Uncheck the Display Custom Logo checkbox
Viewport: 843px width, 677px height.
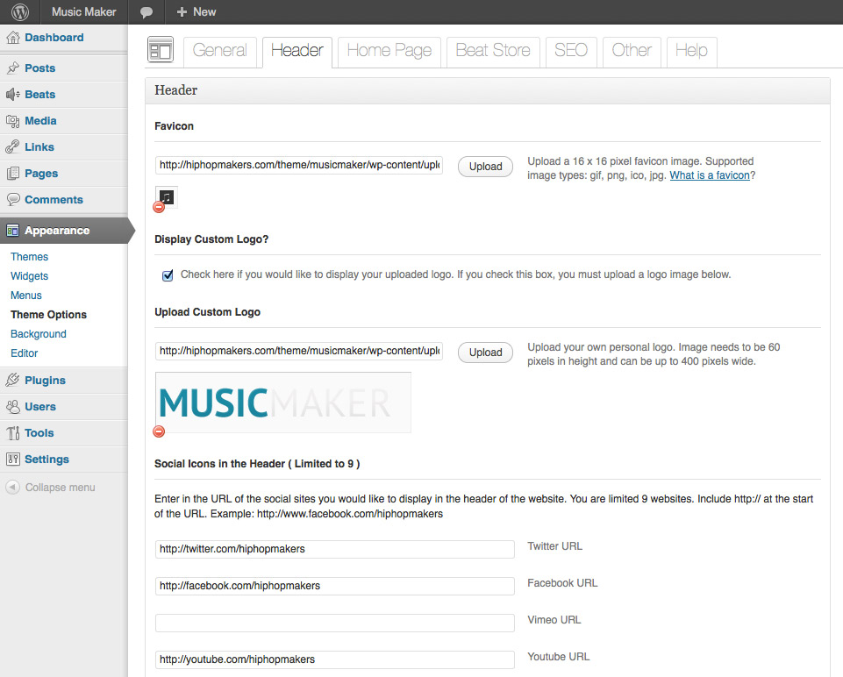168,275
